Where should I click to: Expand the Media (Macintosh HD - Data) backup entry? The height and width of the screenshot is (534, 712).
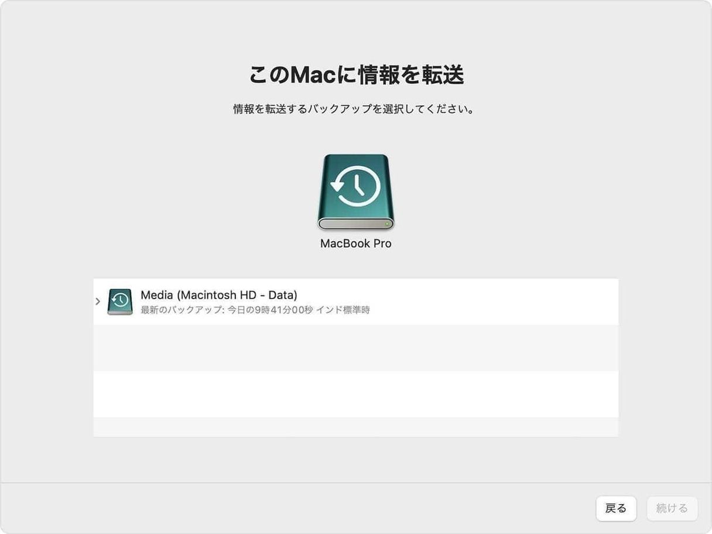tap(97, 300)
